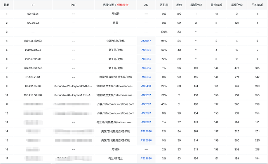Open the AS8297 link in hop 12
The height and width of the screenshot is (164, 268).
[x=146, y=113]
